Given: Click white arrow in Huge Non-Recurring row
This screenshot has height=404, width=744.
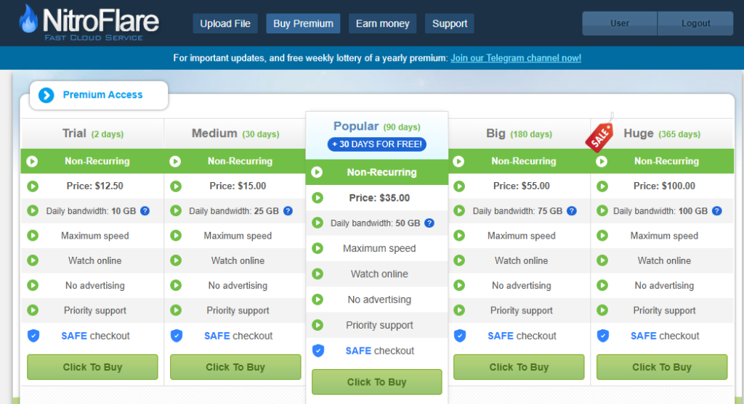Looking at the screenshot, I should pos(602,162).
